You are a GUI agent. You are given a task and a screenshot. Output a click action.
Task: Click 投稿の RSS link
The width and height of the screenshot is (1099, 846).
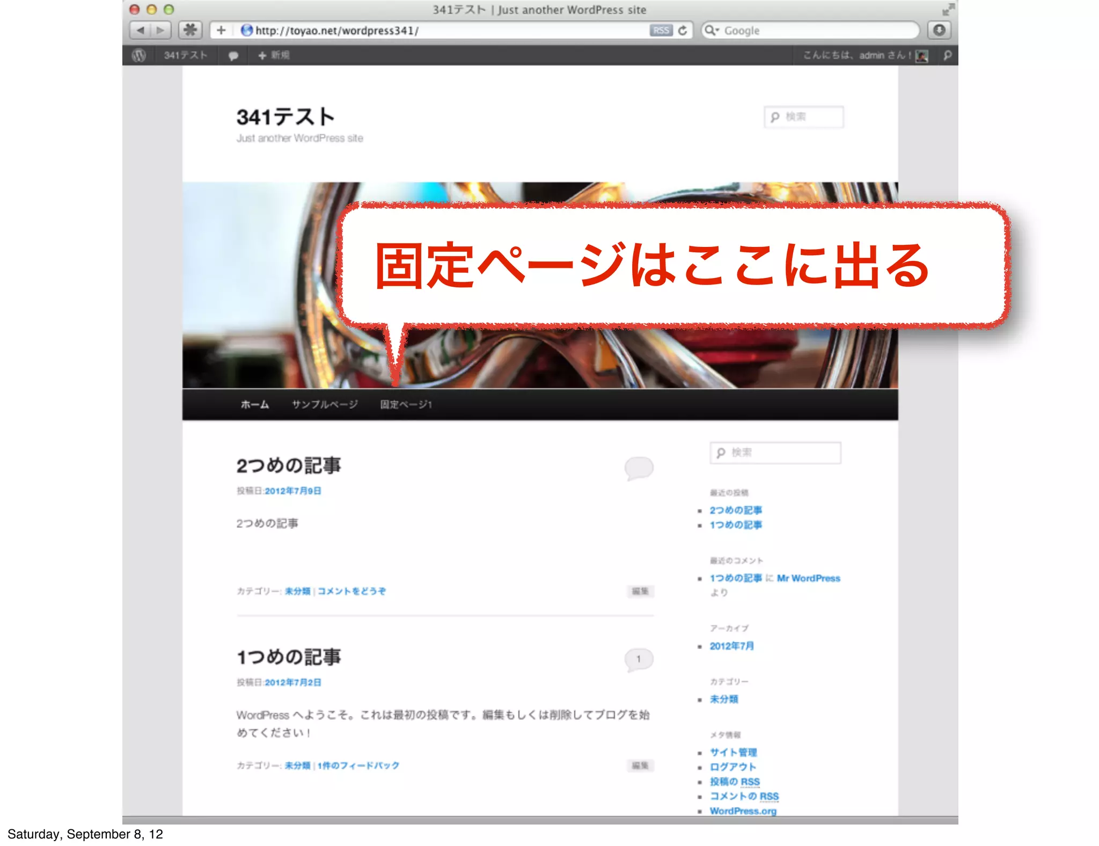[x=735, y=782]
